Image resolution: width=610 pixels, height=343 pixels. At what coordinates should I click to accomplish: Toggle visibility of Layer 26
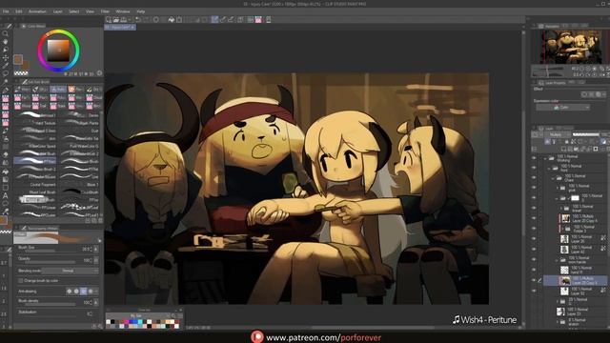(x=534, y=238)
